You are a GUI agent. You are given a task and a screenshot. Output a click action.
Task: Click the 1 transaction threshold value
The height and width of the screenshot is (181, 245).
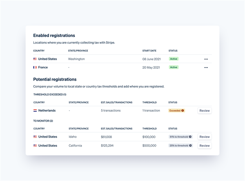point(151,111)
